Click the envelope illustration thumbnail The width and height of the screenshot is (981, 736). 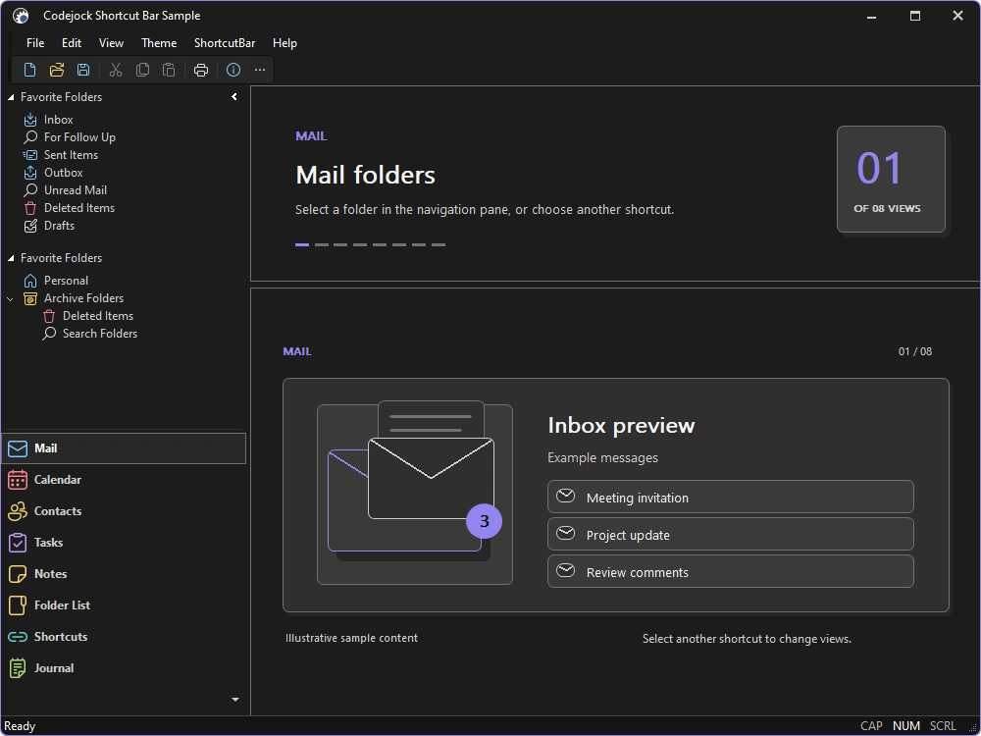pyautogui.click(x=415, y=495)
